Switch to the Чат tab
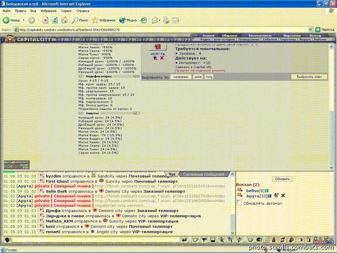Screen dimensions: 337x253 click(172, 174)
